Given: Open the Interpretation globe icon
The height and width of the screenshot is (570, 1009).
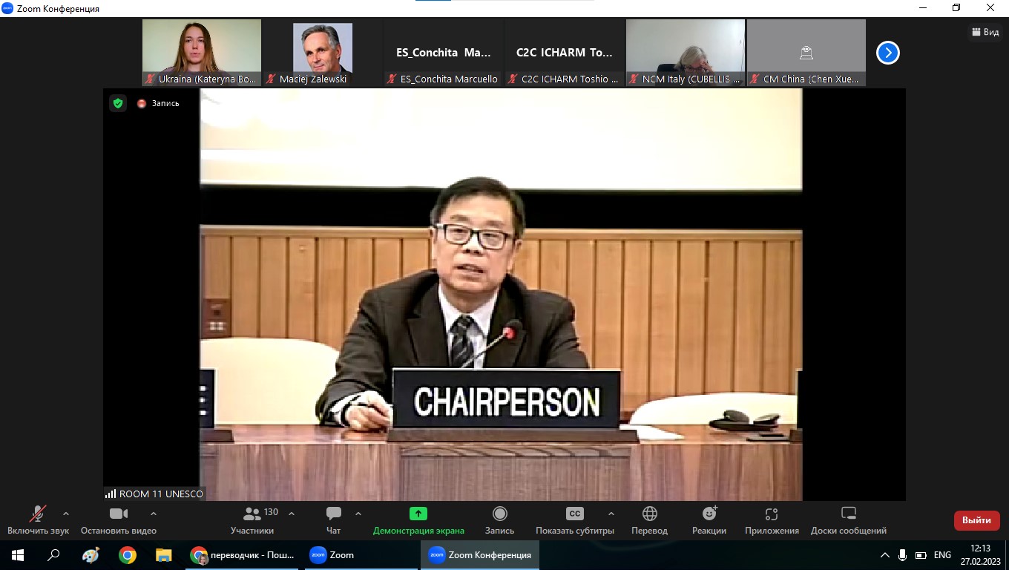Looking at the screenshot, I should pyautogui.click(x=649, y=514).
